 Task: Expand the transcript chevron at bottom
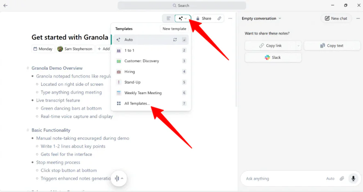122,178
